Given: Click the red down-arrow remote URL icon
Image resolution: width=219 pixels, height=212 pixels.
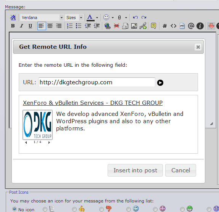Looking at the screenshot, I should point(211,26).
